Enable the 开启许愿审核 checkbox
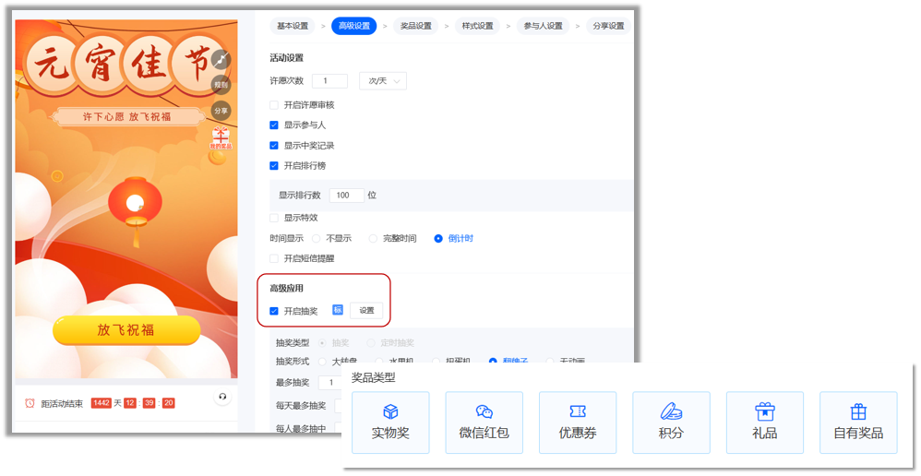This screenshot has width=921, height=476. [x=274, y=105]
